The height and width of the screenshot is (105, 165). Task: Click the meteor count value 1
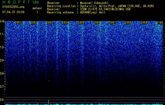point(37,12)
